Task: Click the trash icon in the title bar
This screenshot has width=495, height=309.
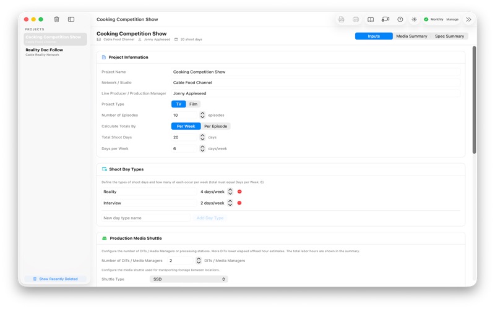Action: coord(56,19)
